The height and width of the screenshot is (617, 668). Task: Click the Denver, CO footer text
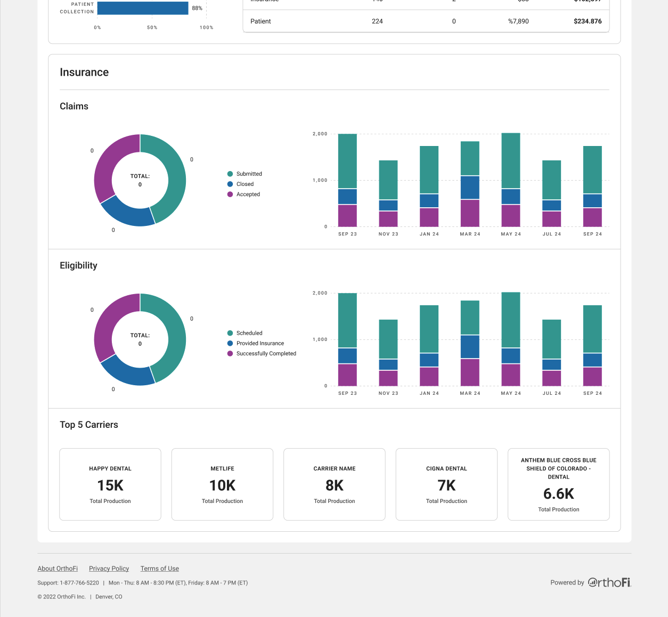(x=109, y=597)
